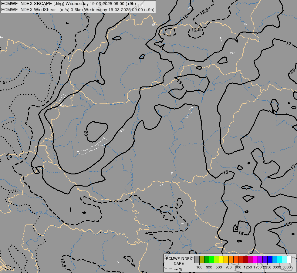Click 'ECMWF-INDEX' label in the legend box

[x=179, y=259]
